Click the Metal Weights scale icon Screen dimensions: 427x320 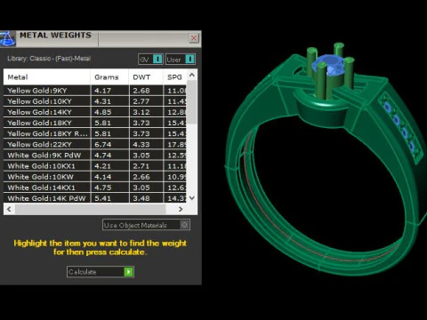(7, 39)
